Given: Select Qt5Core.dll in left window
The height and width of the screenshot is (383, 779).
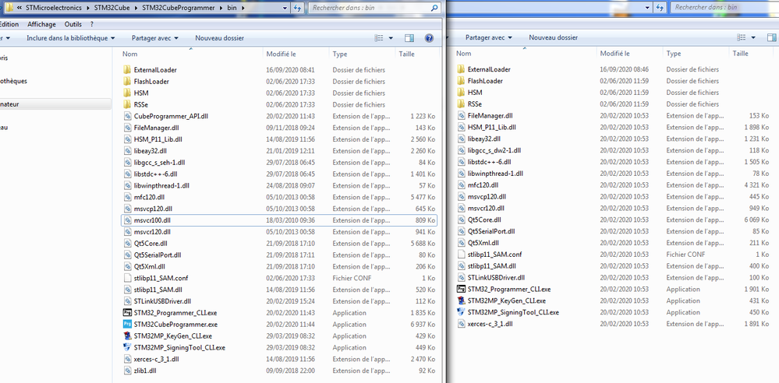Looking at the screenshot, I should click(x=150, y=244).
